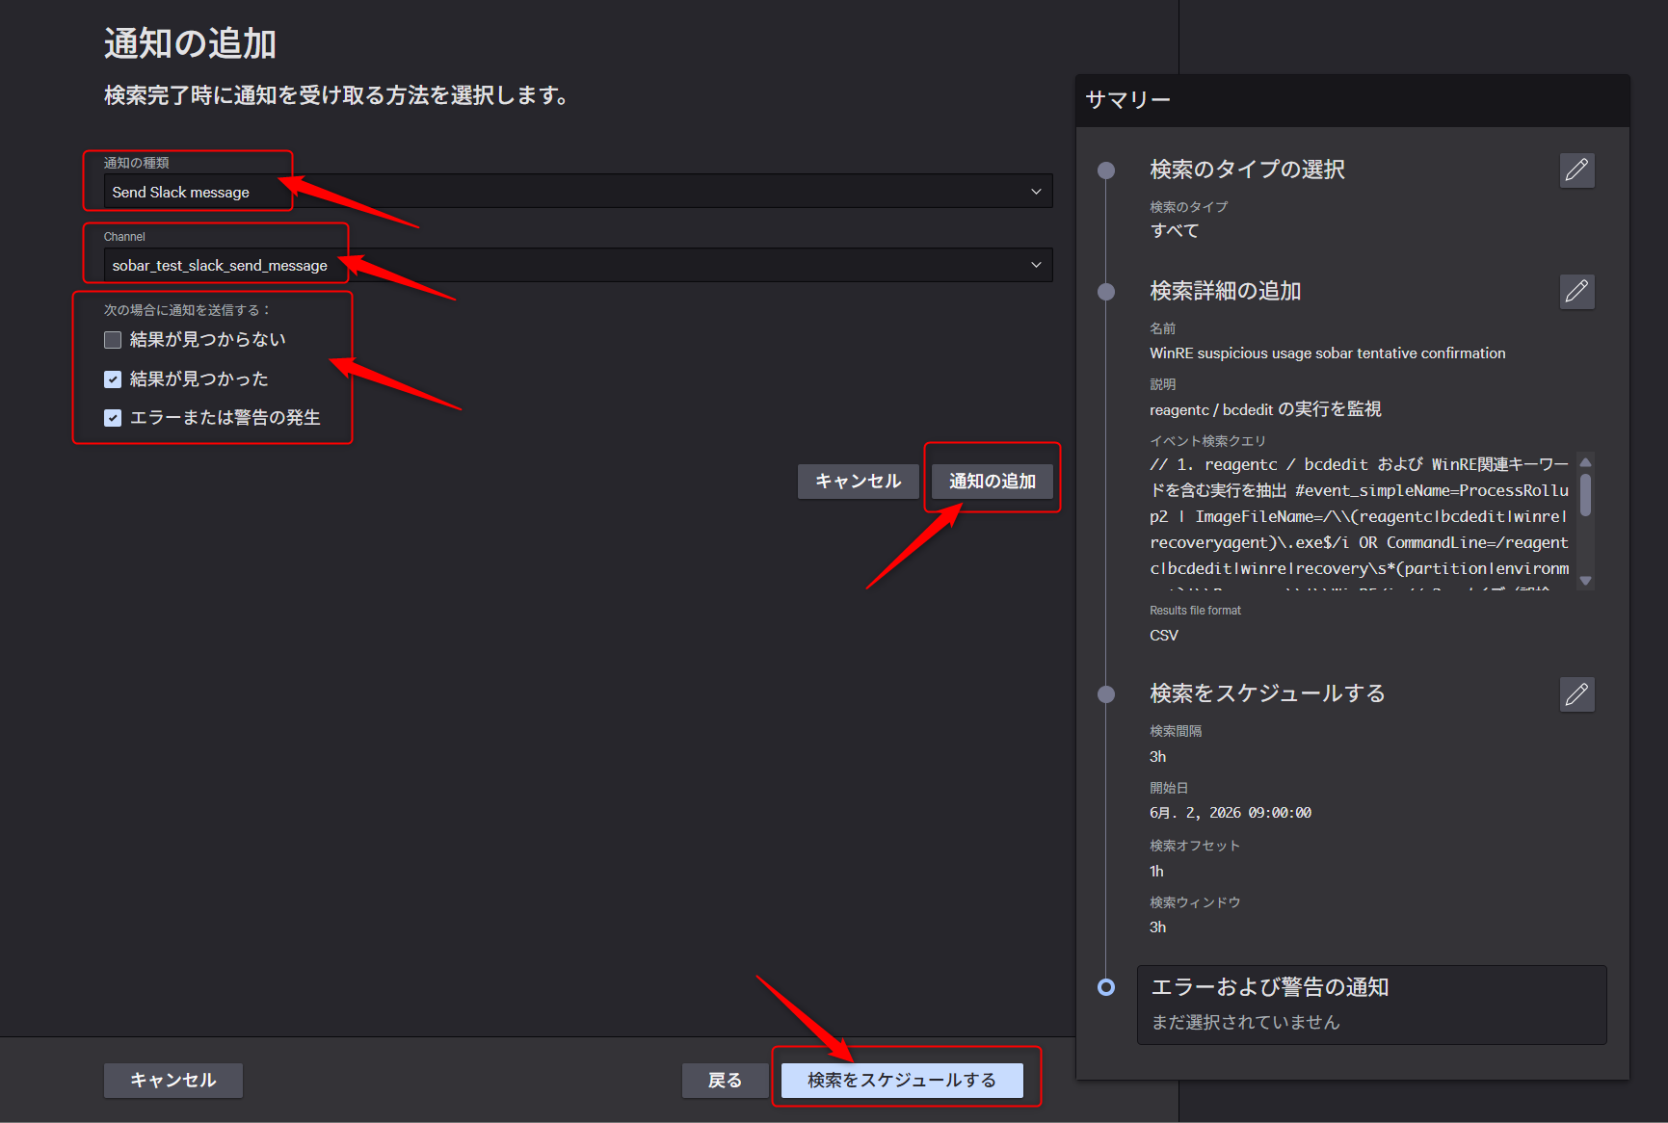Click the 通知の追加 button
Image resolution: width=1668 pixels, height=1123 pixels.
(x=993, y=482)
